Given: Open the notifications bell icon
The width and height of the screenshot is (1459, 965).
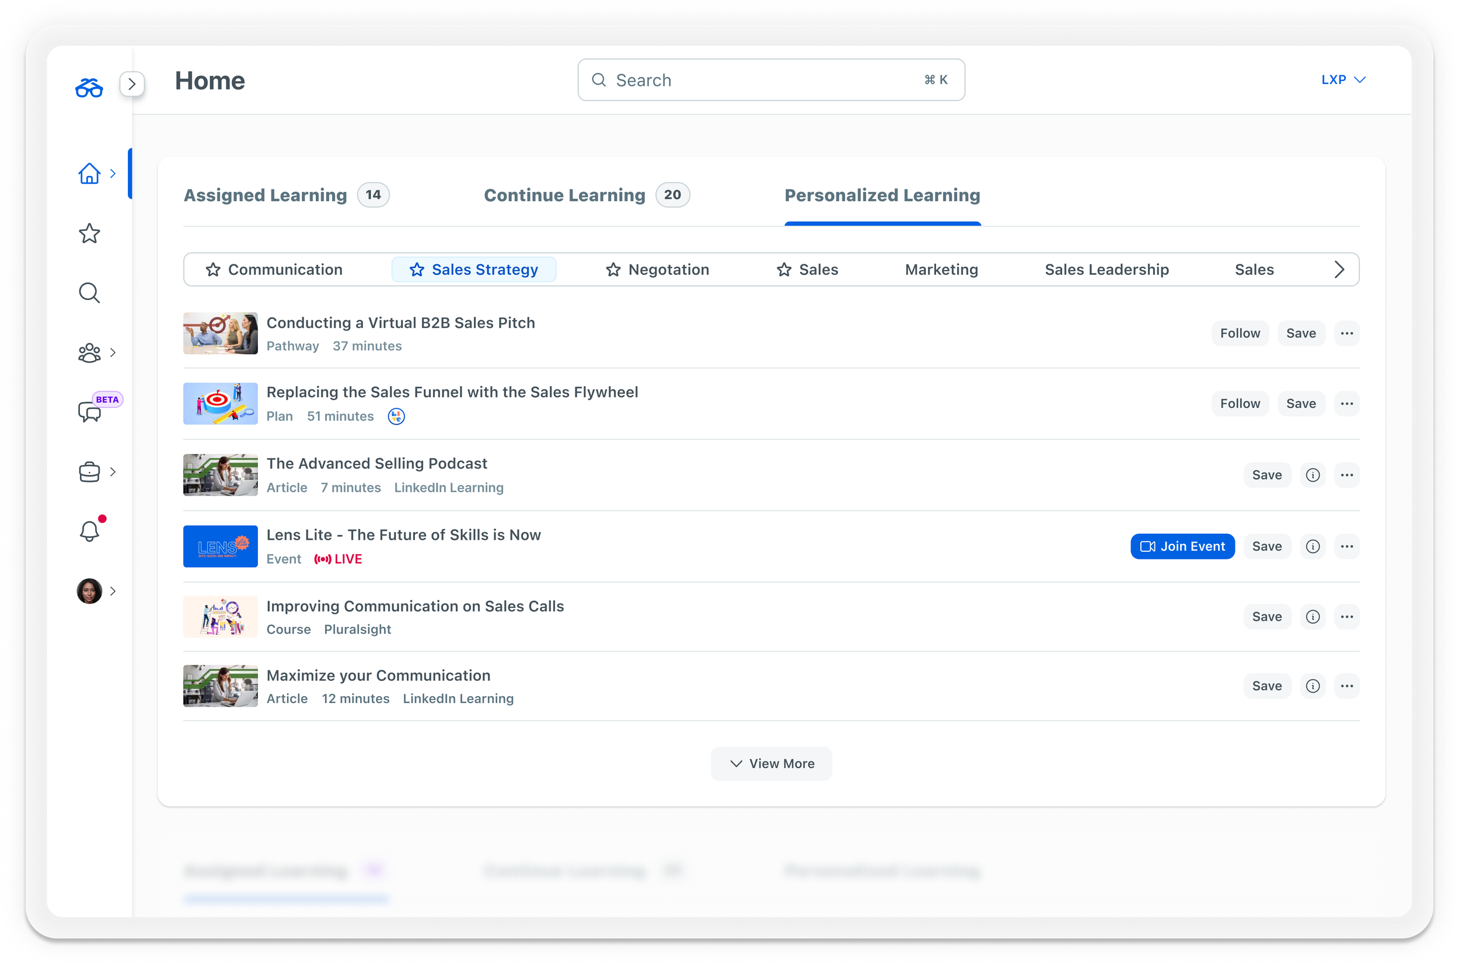Looking at the screenshot, I should coord(89,530).
